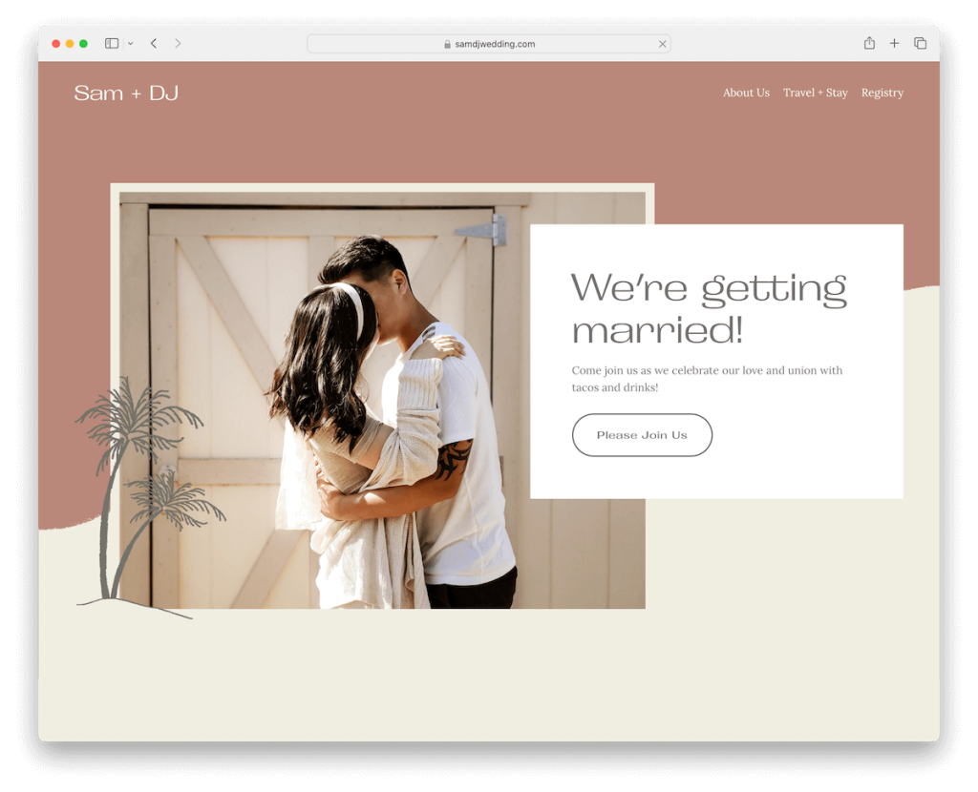Maximize the window with green button
The image size is (978, 792).
point(84,44)
